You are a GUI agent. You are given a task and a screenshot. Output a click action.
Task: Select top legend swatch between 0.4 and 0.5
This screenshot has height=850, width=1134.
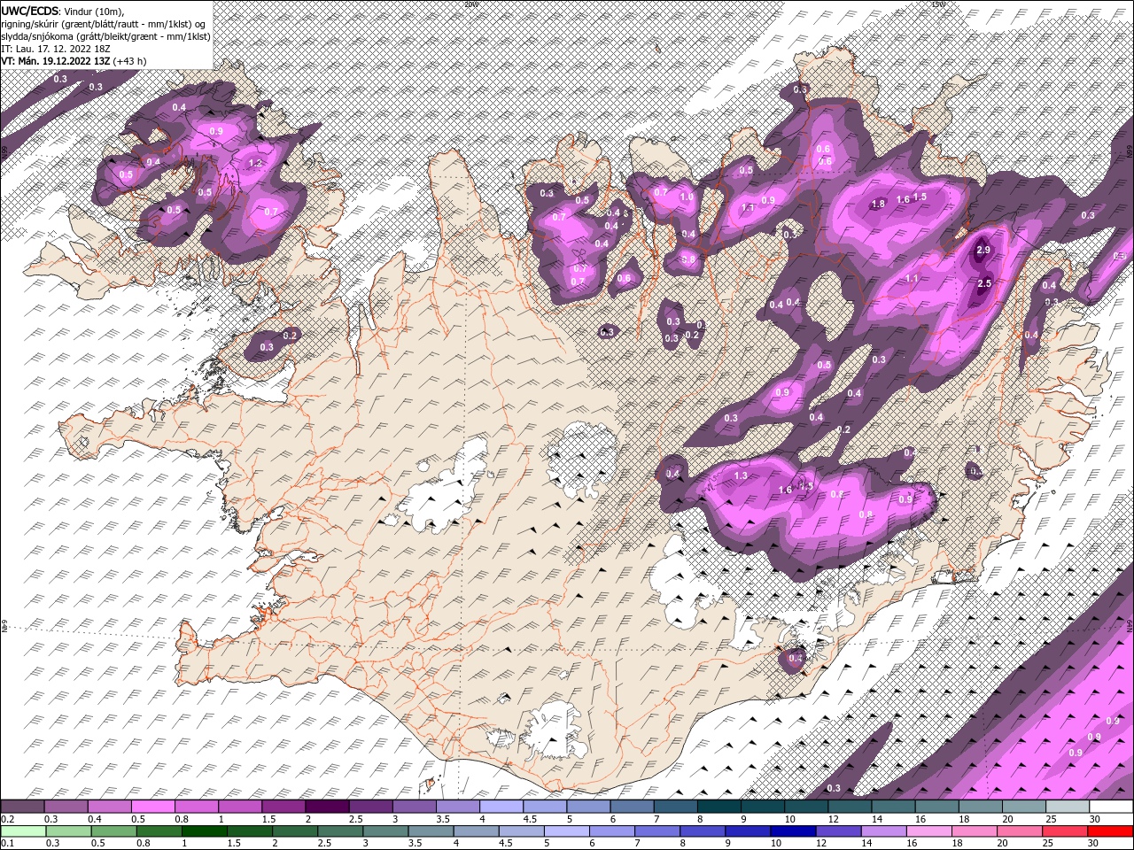click(110, 807)
